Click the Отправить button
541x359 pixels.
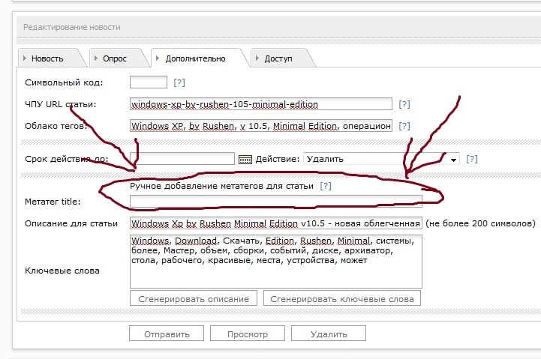pos(165,334)
